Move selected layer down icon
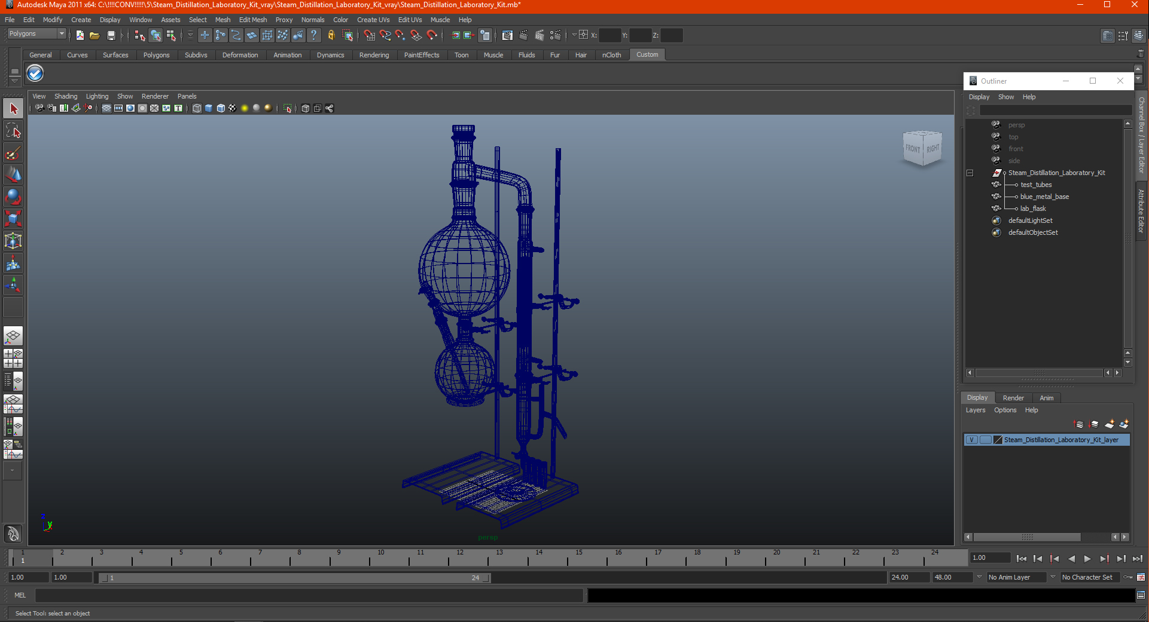 [x=1094, y=424]
